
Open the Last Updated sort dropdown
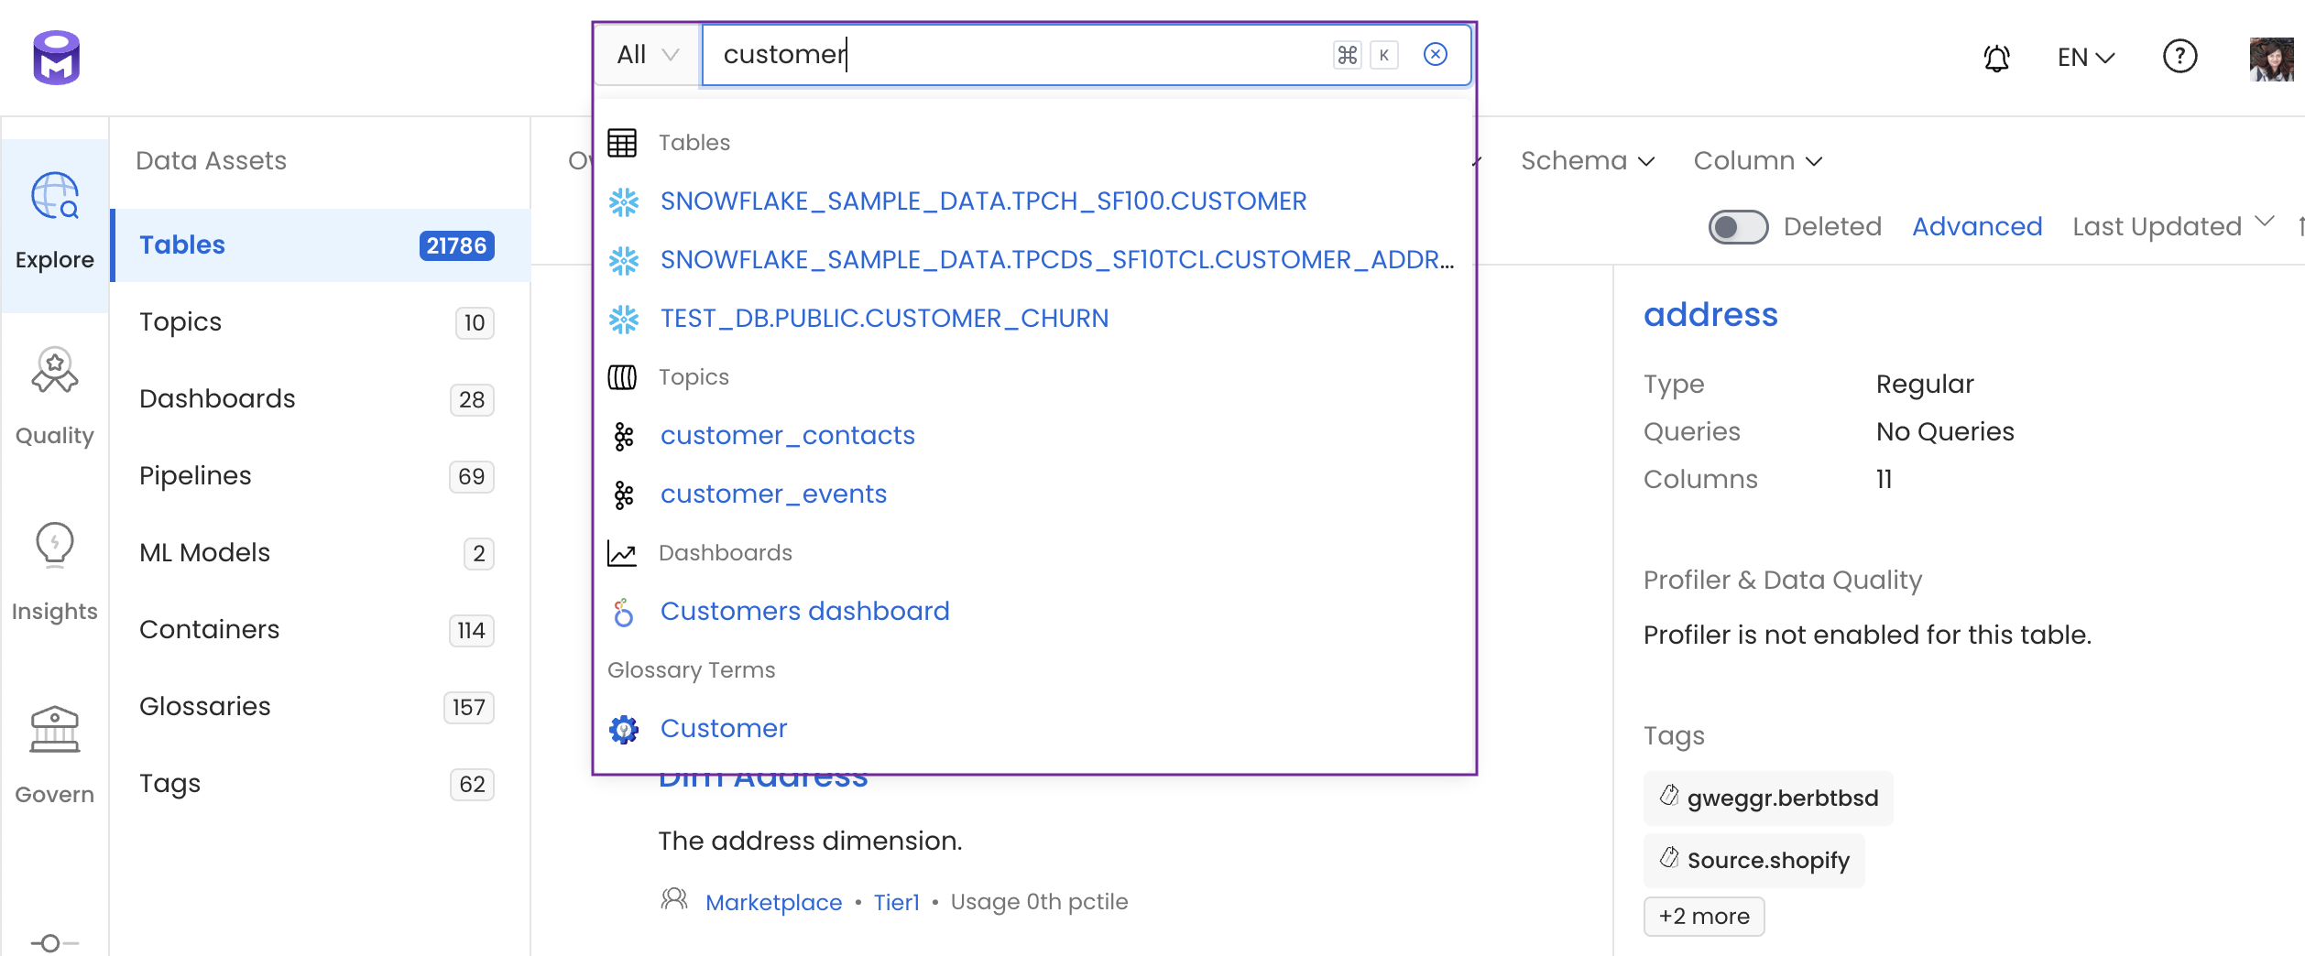[2173, 226]
